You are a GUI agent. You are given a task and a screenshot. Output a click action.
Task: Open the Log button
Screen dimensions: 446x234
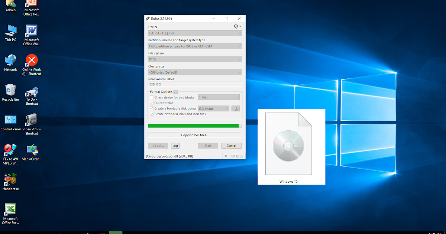pos(175,146)
